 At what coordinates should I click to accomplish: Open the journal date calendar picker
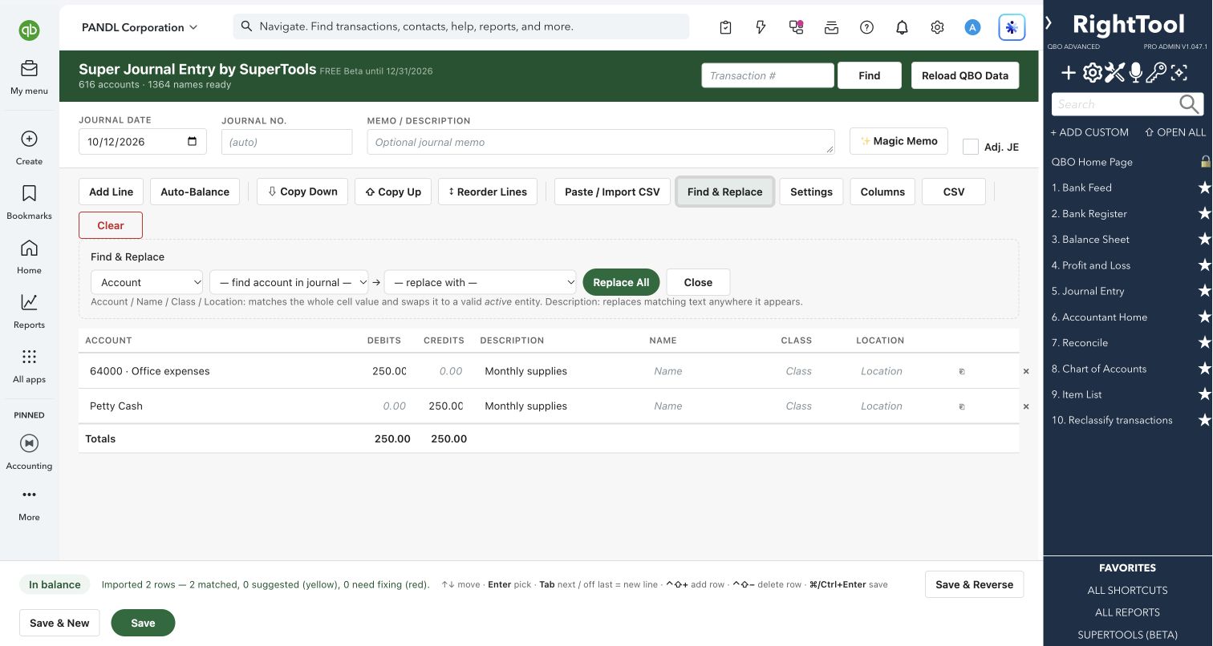(x=192, y=142)
